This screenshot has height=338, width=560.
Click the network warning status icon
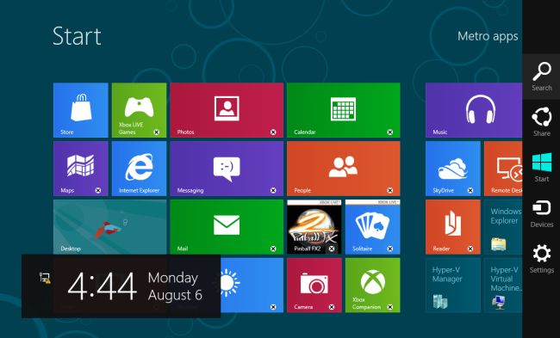[45, 278]
